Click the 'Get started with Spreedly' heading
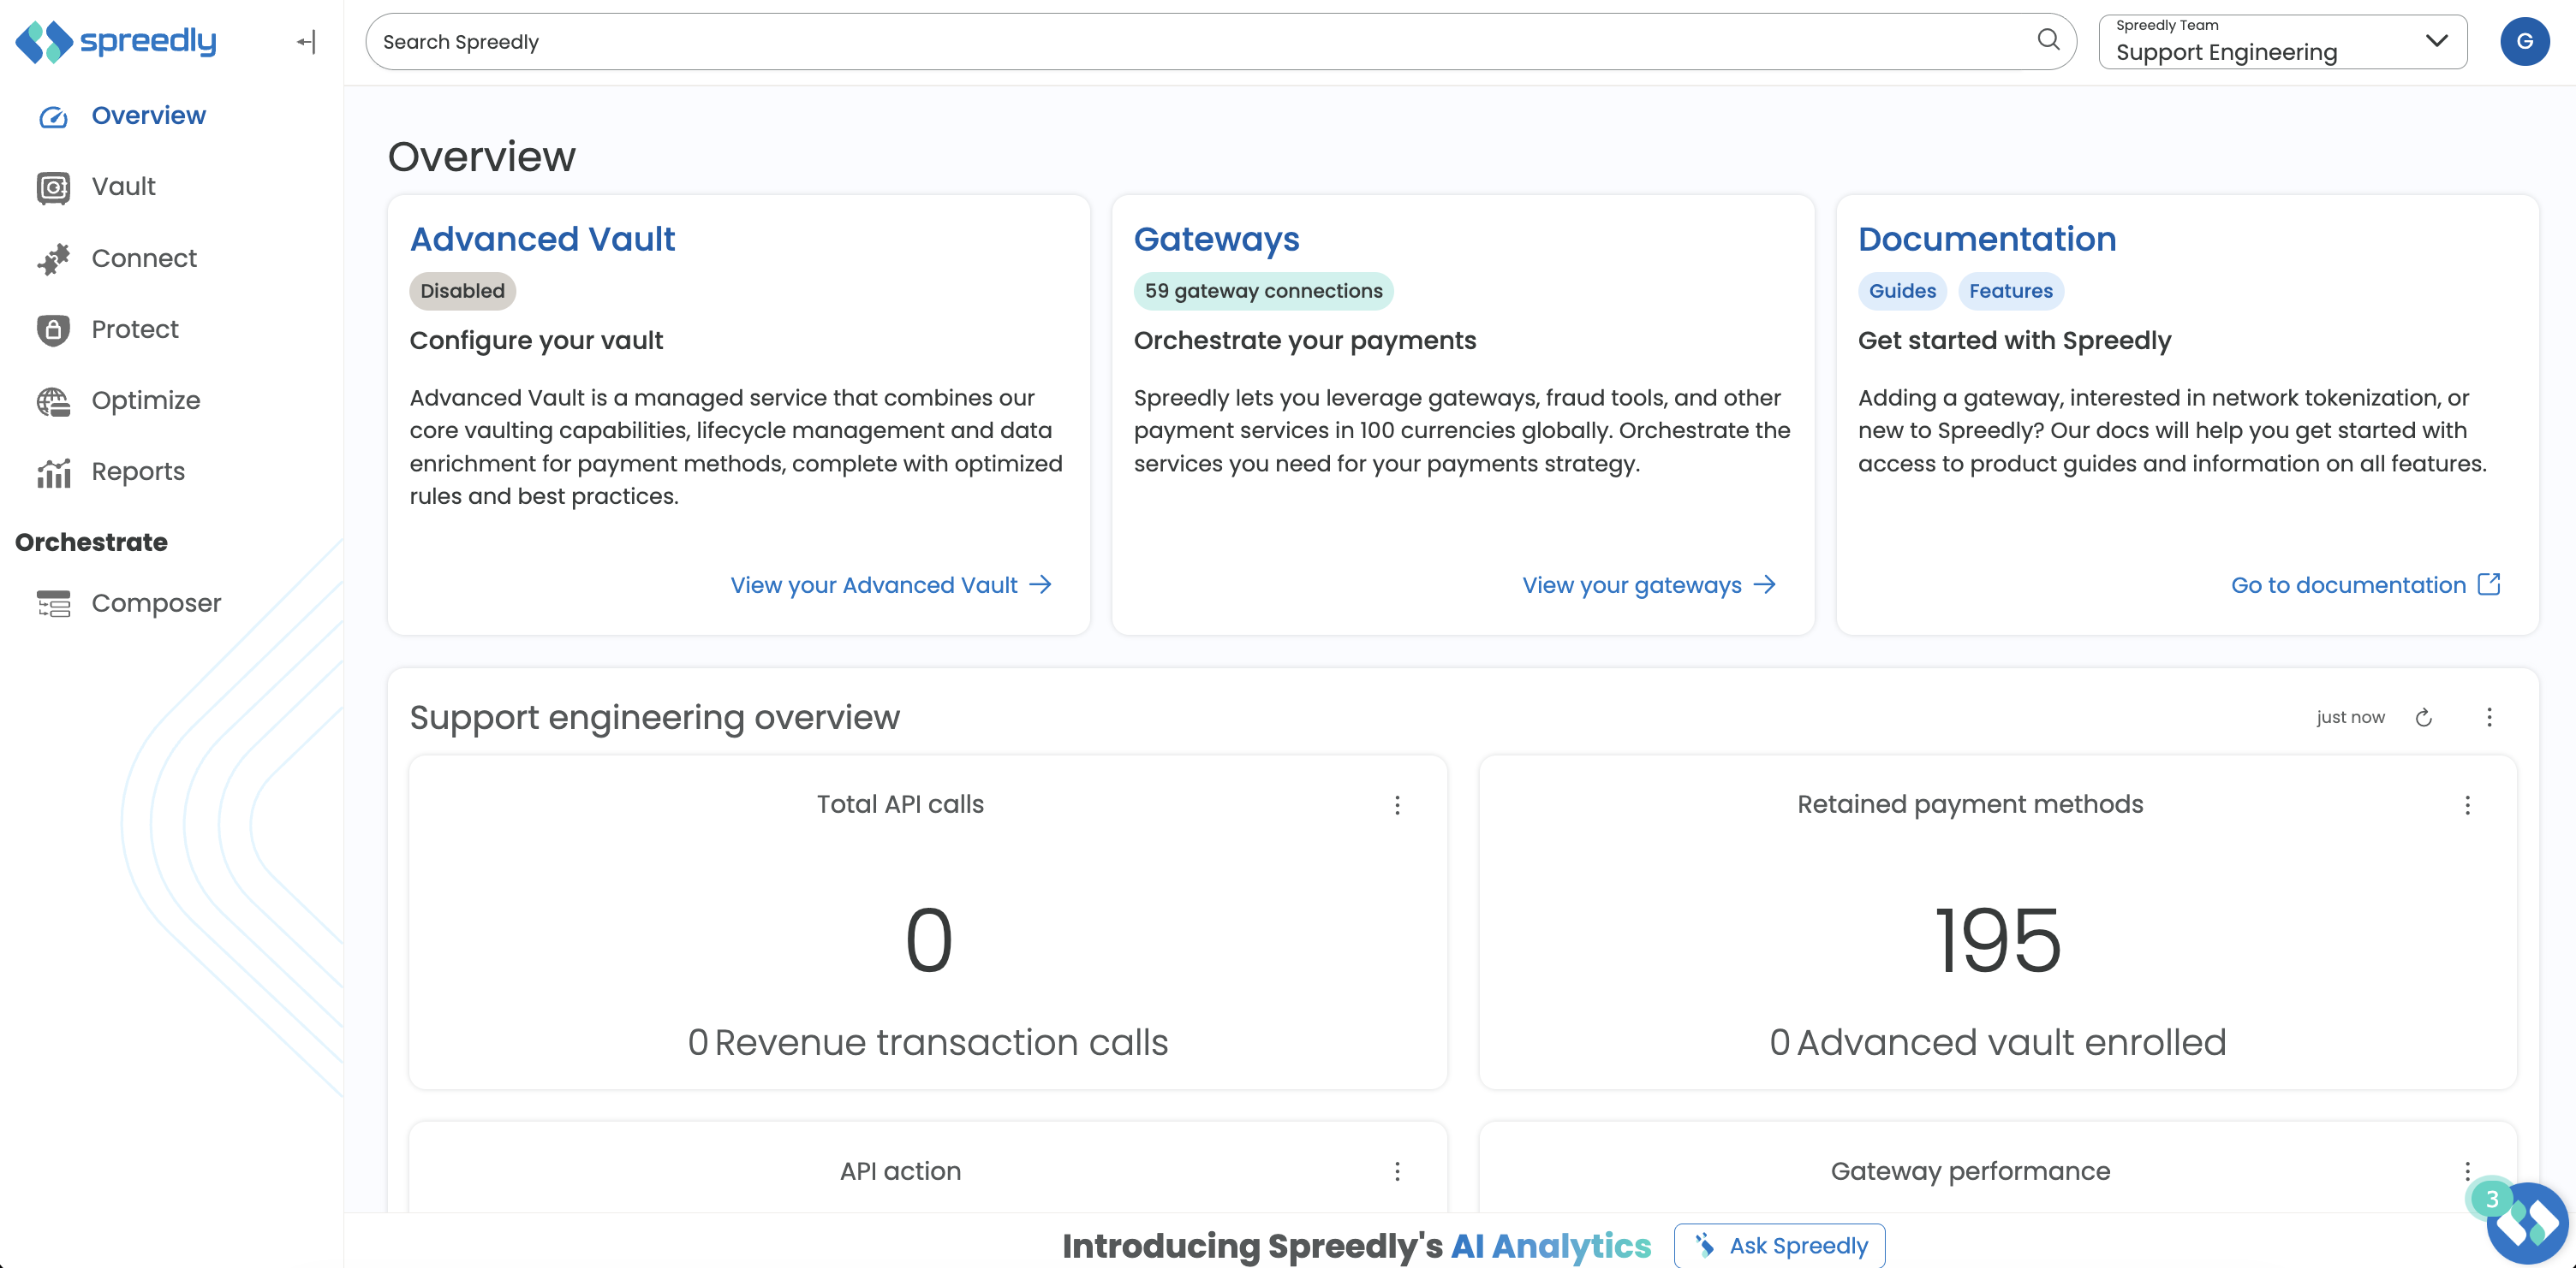The image size is (2576, 1268). 2014,341
